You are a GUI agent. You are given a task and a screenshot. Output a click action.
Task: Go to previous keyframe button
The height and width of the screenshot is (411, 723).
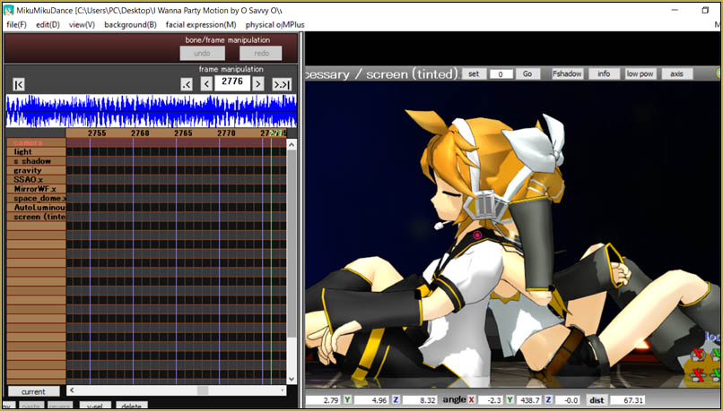click(187, 85)
